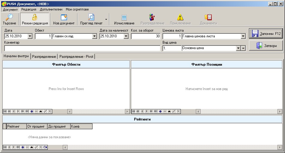This screenshot has height=153, width=285.
Task: Open Преглед печат print preview
Action: [91, 19]
